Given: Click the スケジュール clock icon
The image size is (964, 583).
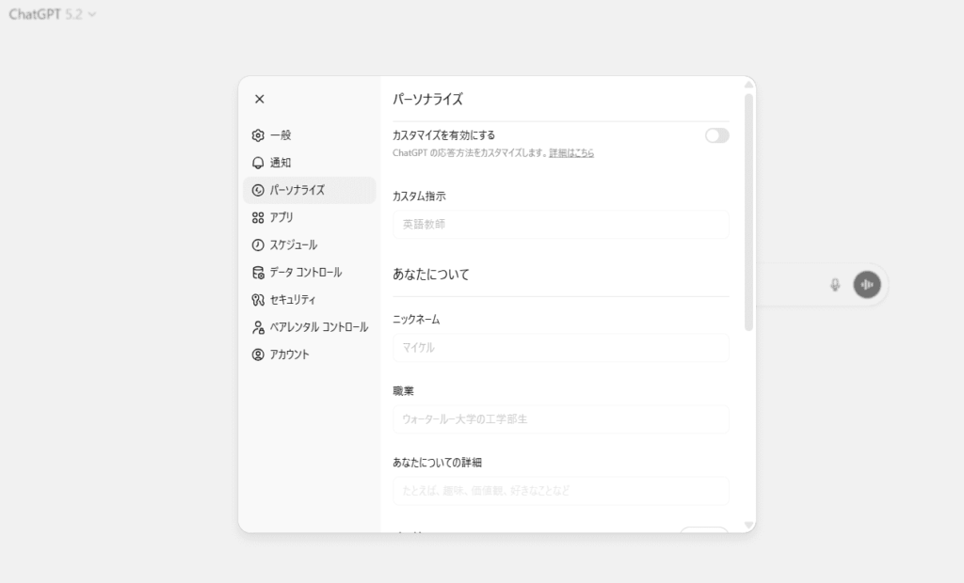Looking at the screenshot, I should point(258,244).
